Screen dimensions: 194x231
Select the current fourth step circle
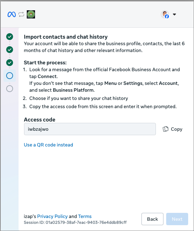[10, 76]
